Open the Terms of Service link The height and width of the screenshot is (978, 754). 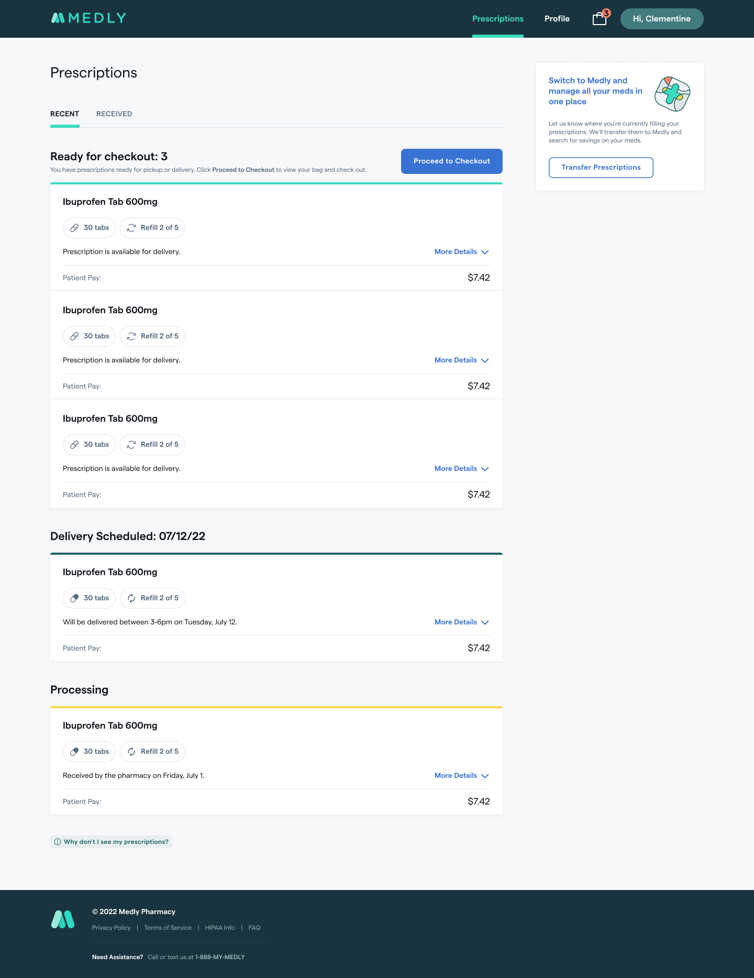click(x=168, y=928)
